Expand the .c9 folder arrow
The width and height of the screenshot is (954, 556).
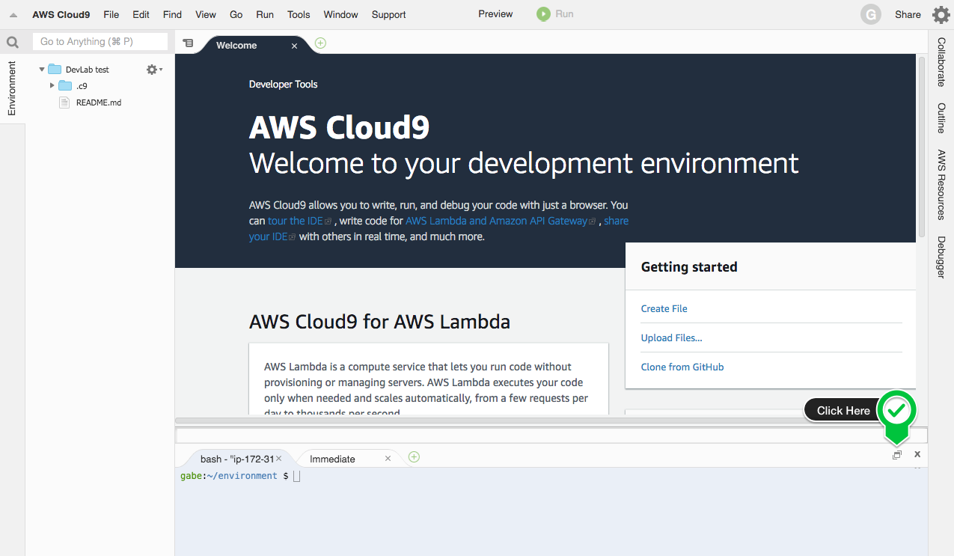pos(52,85)
